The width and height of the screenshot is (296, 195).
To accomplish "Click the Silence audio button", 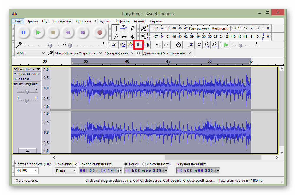I will coord(147,45).
